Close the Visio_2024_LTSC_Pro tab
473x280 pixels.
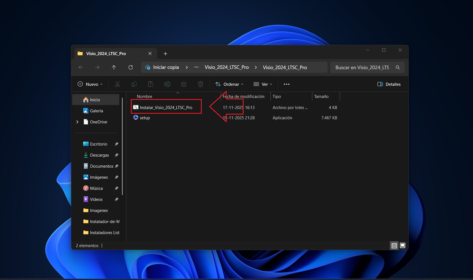[150, 53]
